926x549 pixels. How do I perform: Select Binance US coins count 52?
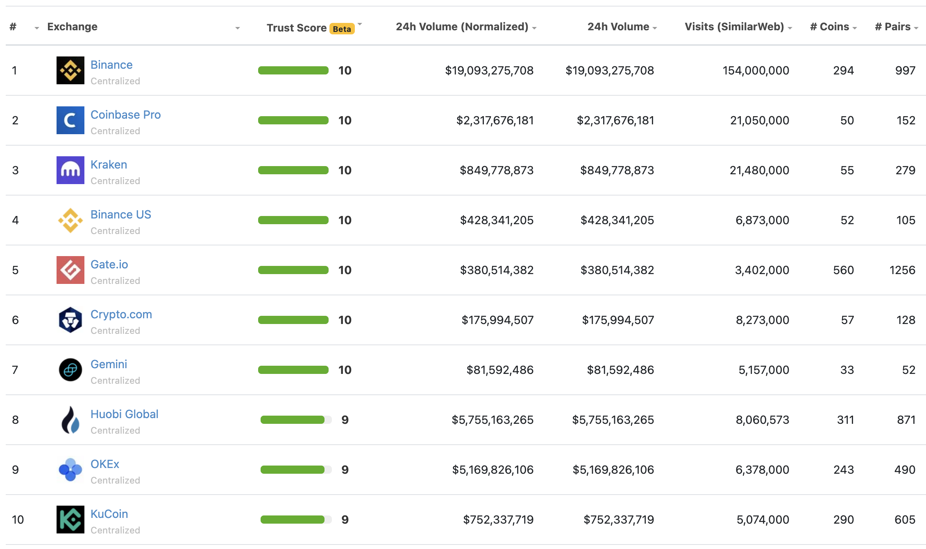click(847, 220)
